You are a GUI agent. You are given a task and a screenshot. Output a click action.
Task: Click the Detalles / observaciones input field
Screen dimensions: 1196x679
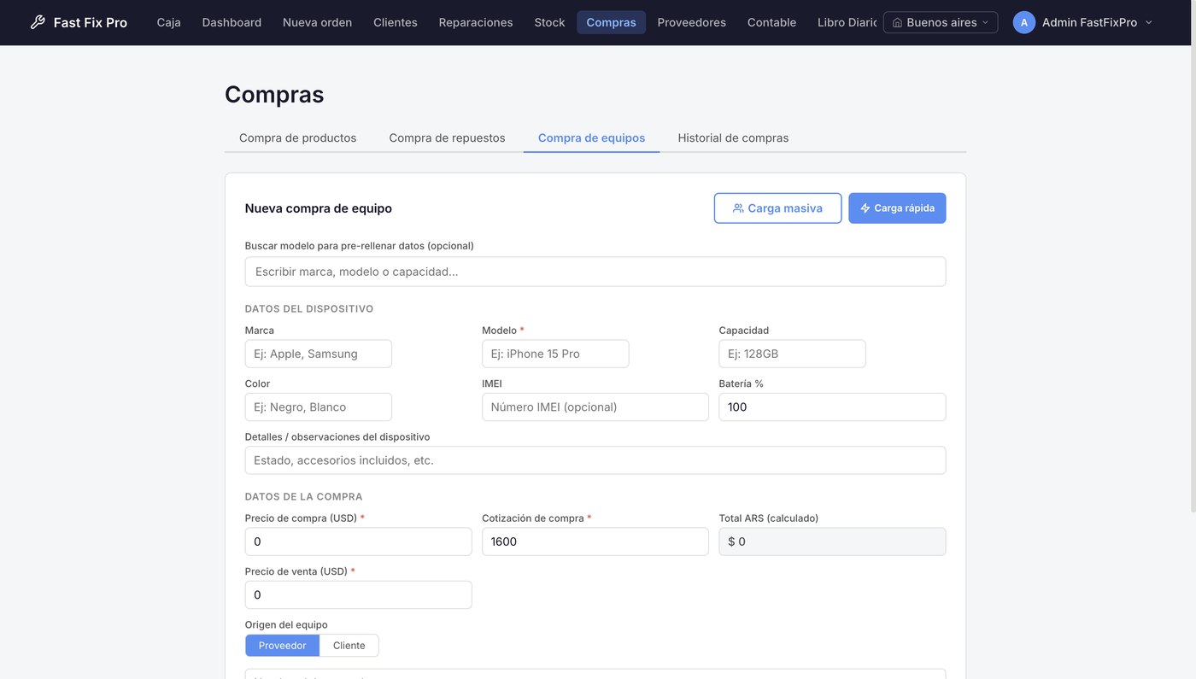pyautogui.click(x=595, y=460)
